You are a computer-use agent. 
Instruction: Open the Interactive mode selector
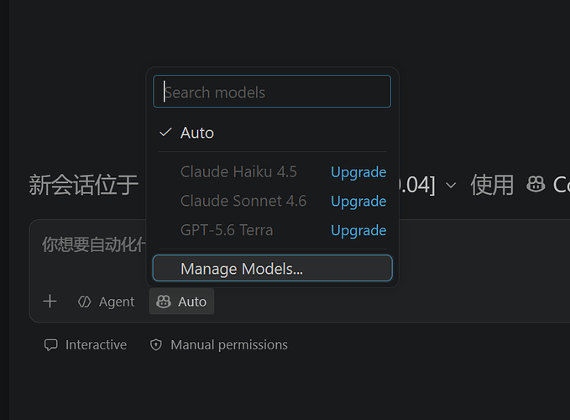pos(86,344)
